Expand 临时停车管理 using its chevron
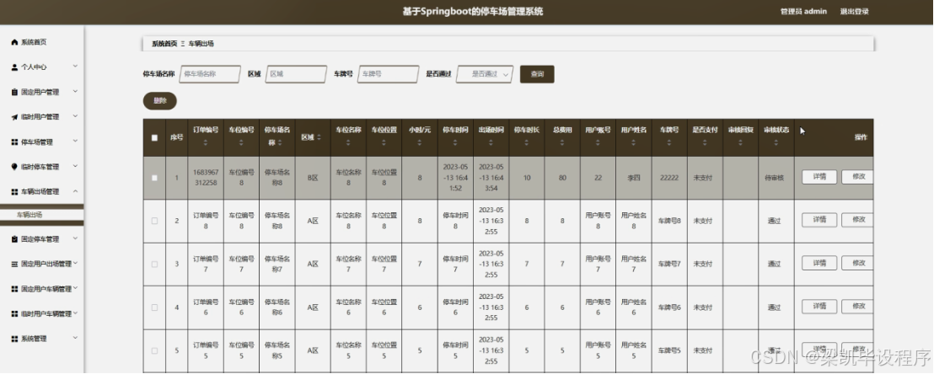 pyautogui.click(x=75, y=166)
